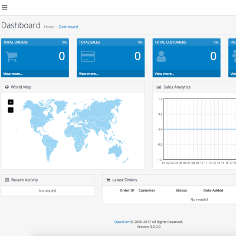Image resolution: width=236 pixels, height=236 pixels.
Task: Click the Latest Orders panel title
Action: [x=124, y=180]
